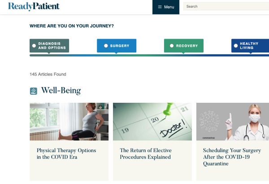
Task: Click the Well-Being category icon
Action: 33,91
